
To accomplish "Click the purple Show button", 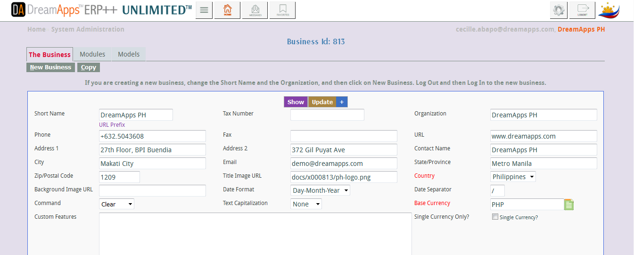I will click(x=296, y=102).
